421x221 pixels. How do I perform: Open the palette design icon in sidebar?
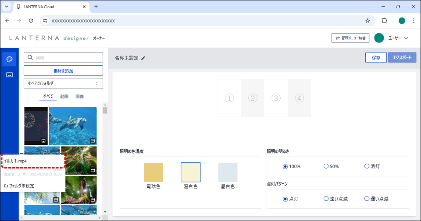[9, 59]
